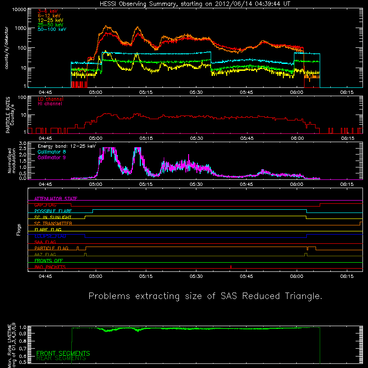This screenshot has height=368, width=368.
Task: Click the SC IN SUNLIGHT flag label
Action: coord(53,217)
